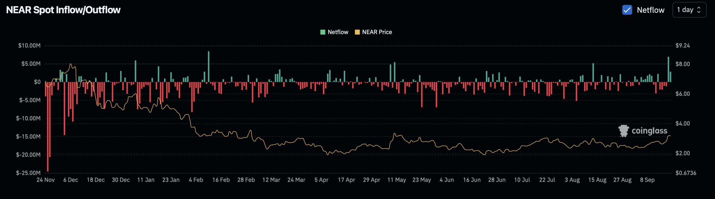
Task: Click the NEAR Spot Inflow/Outflow title
Action: pyautogui.click(x=63, y=10)
